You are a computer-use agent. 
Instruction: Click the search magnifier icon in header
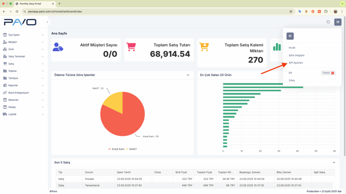coord(328,22)
